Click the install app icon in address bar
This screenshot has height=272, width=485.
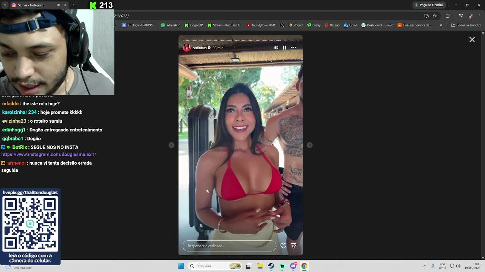click(426, 16)
